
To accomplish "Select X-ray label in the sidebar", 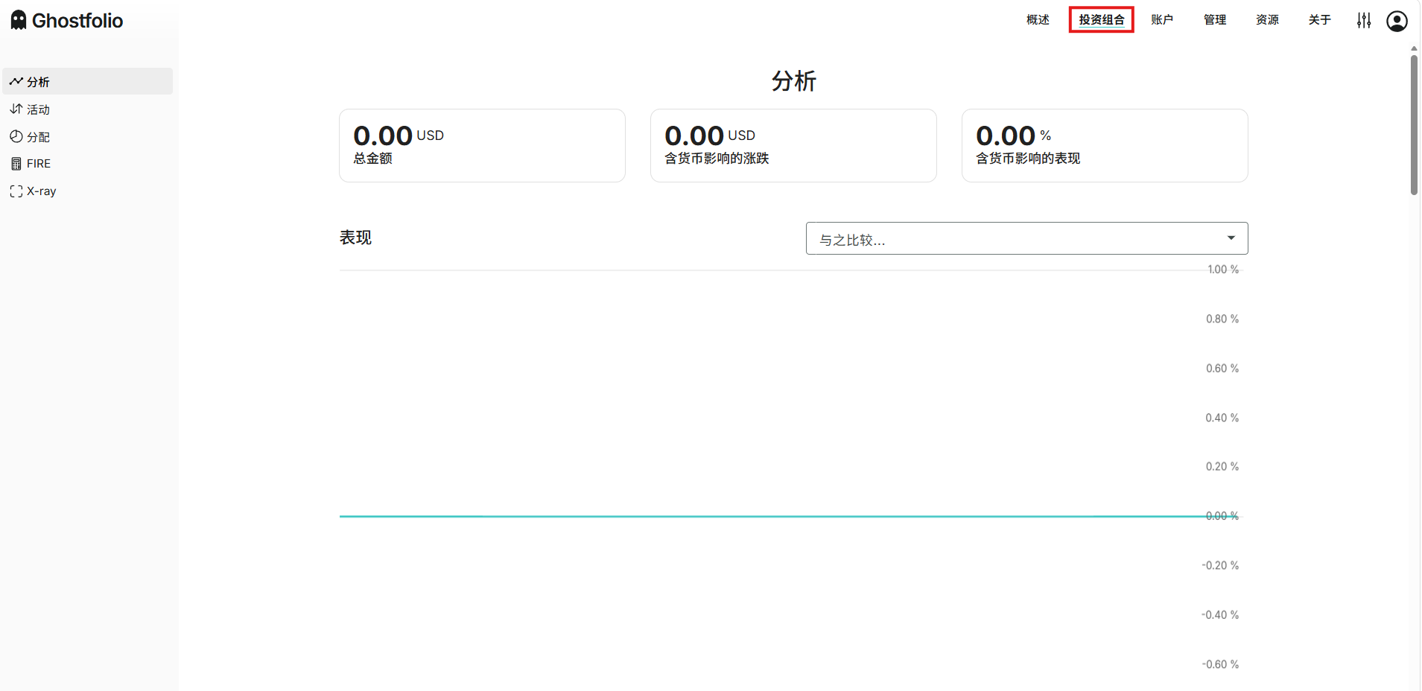I will 42,191.
